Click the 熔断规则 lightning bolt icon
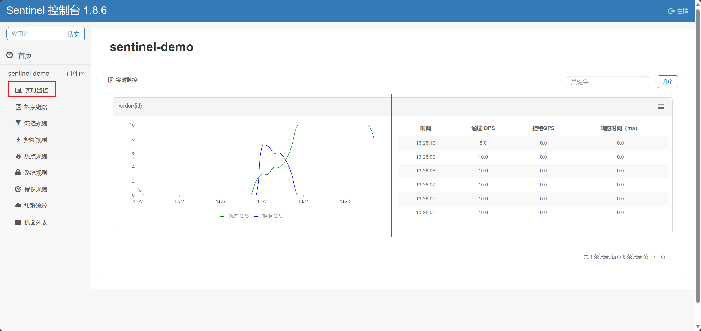 tap(18, 140)
